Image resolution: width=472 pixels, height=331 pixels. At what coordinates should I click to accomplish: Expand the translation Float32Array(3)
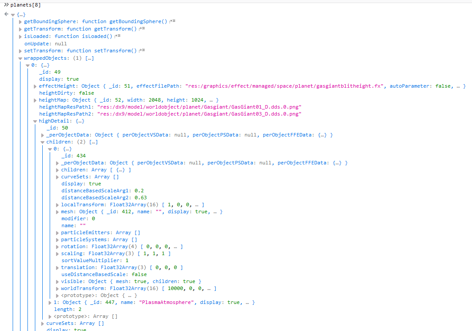click(x=57, y=268)
